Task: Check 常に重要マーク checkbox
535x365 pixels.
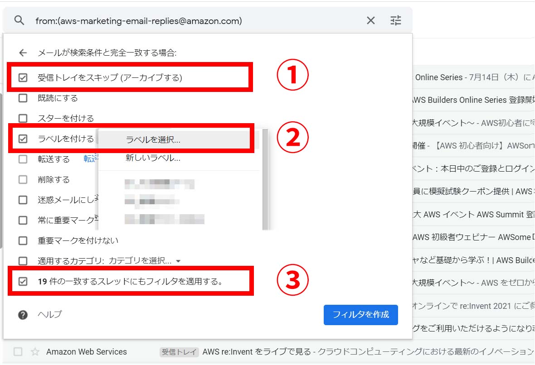Action: [23, 220]
